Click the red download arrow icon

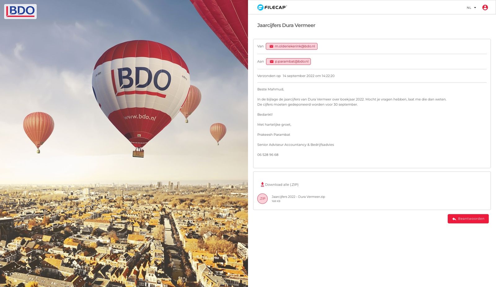[x=262, y=184]
